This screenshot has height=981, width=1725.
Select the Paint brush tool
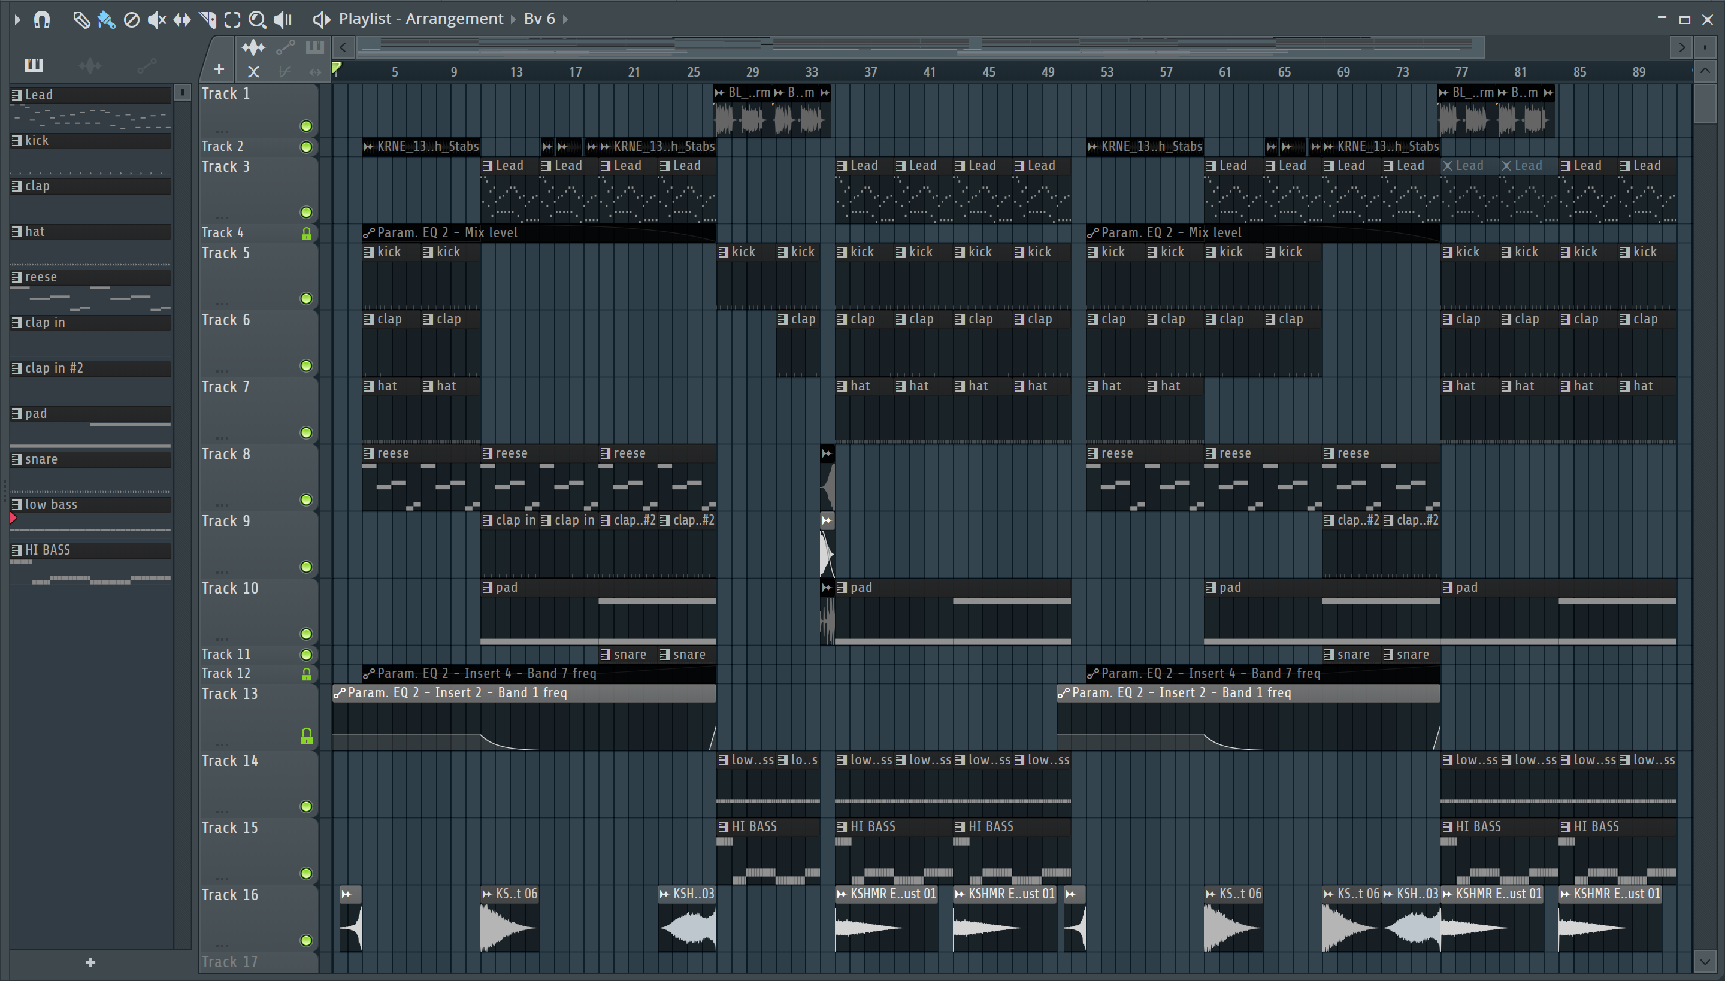[106, 20]
